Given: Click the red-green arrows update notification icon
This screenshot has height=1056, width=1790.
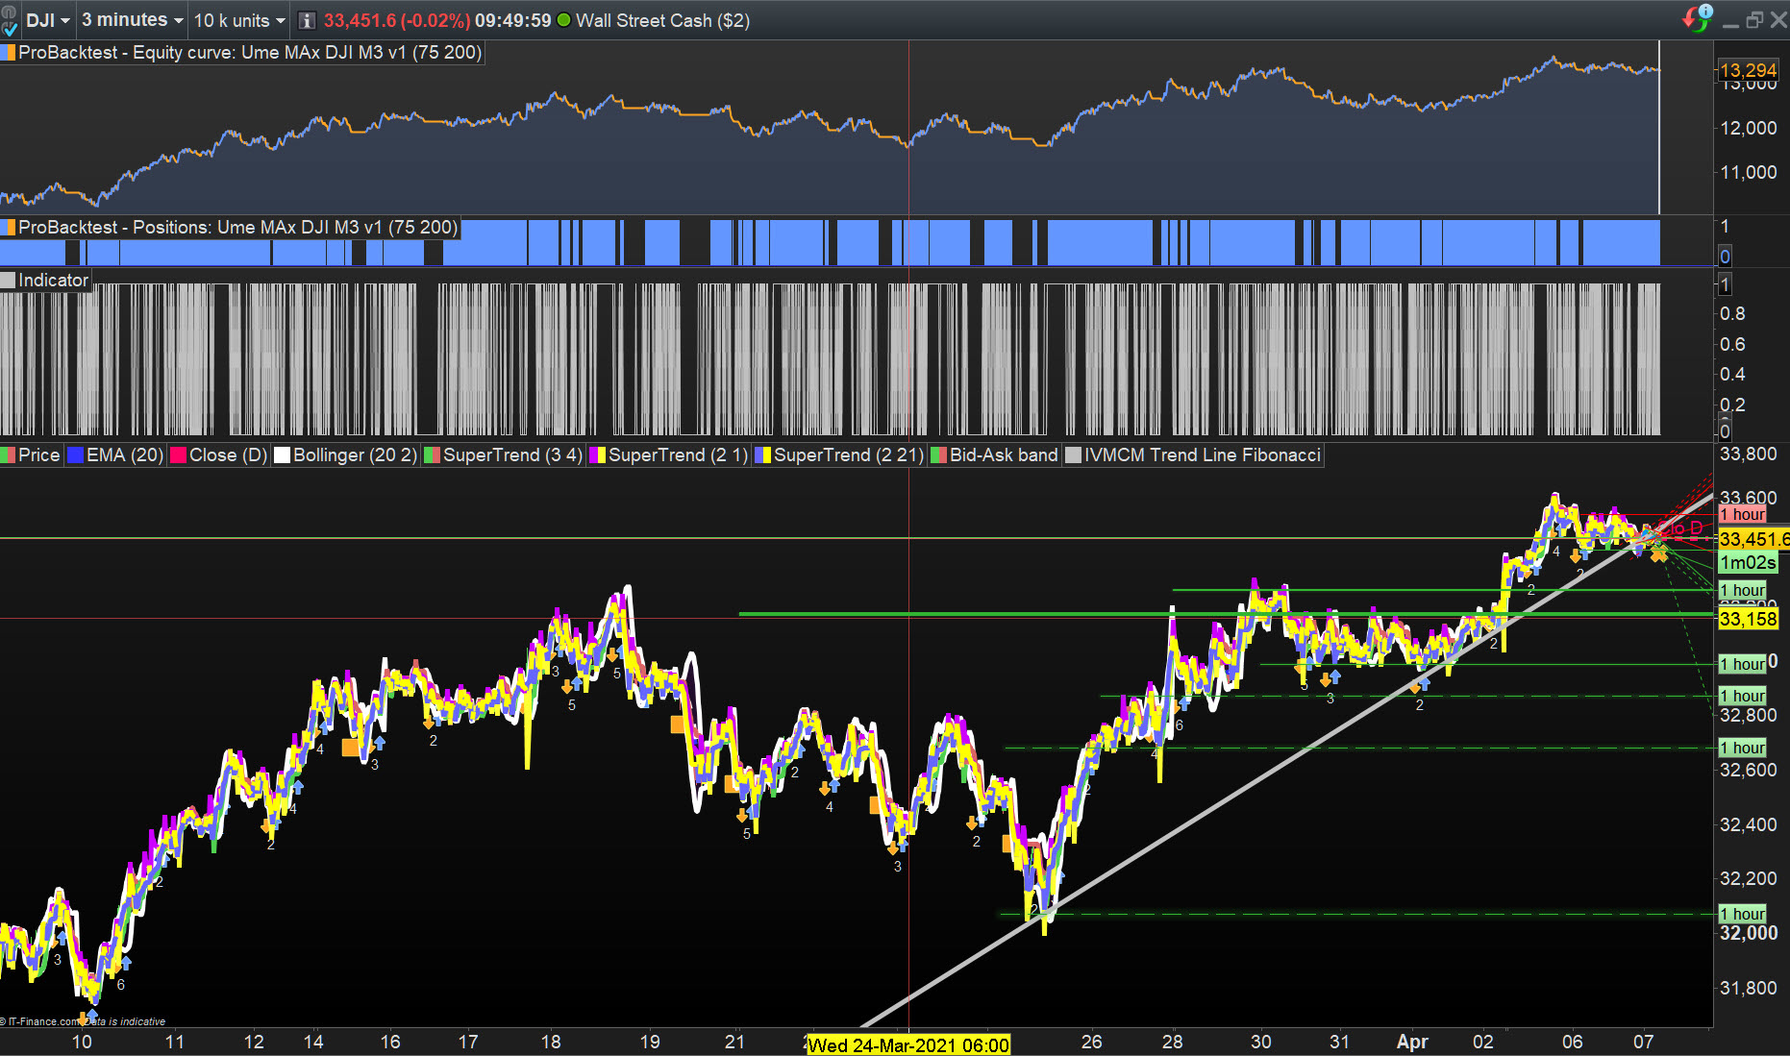Looking at the screenshot, I should (x=1698, y=18).
